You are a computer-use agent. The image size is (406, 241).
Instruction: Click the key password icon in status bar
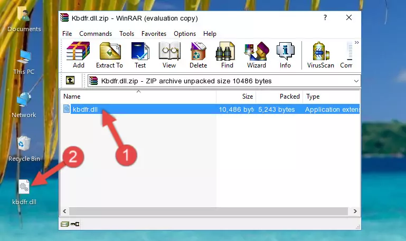click(x=75, y=224)
